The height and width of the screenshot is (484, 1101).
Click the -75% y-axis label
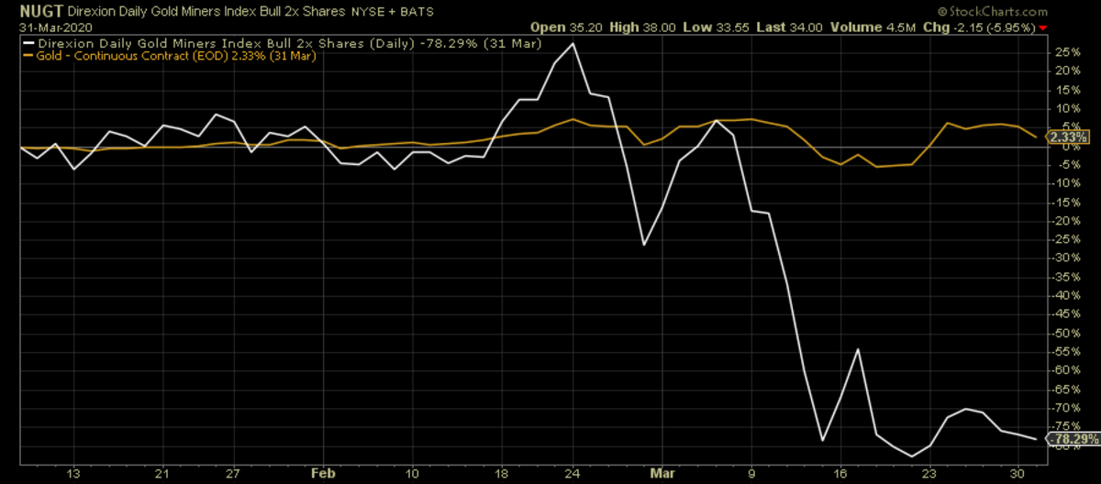pos(1065,426)
